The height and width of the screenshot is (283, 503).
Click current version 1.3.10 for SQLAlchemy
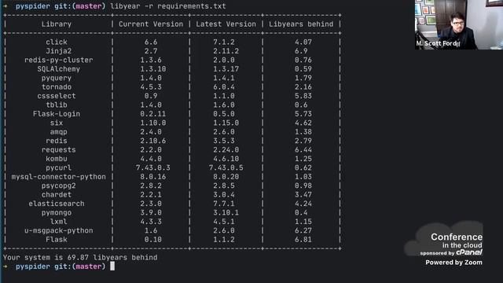pyautogui.click(x=153, y=69)
